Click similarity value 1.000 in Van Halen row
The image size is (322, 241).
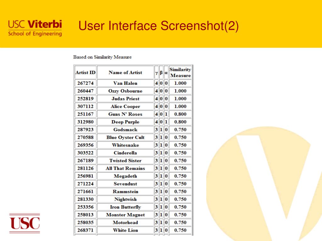(x=180, y=83)
